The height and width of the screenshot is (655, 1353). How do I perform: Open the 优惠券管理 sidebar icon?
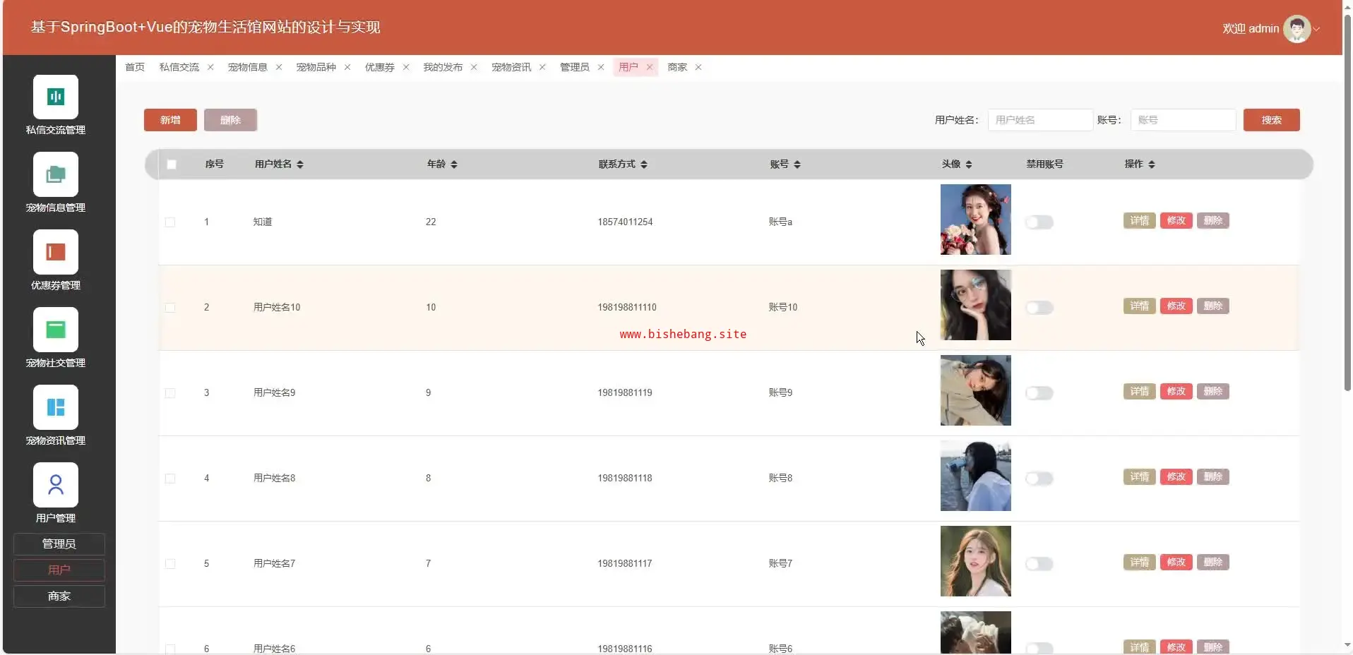pos(56,252)
